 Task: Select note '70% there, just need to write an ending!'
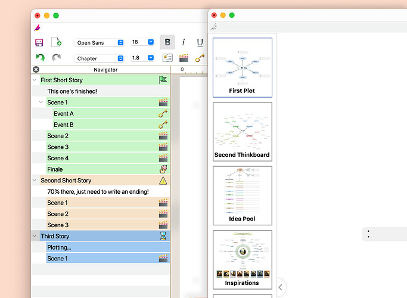click(x=98, y=191)
